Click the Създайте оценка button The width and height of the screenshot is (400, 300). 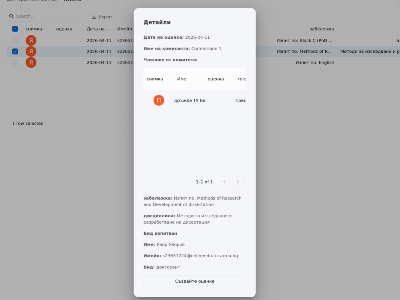click(x=195, y=281)
